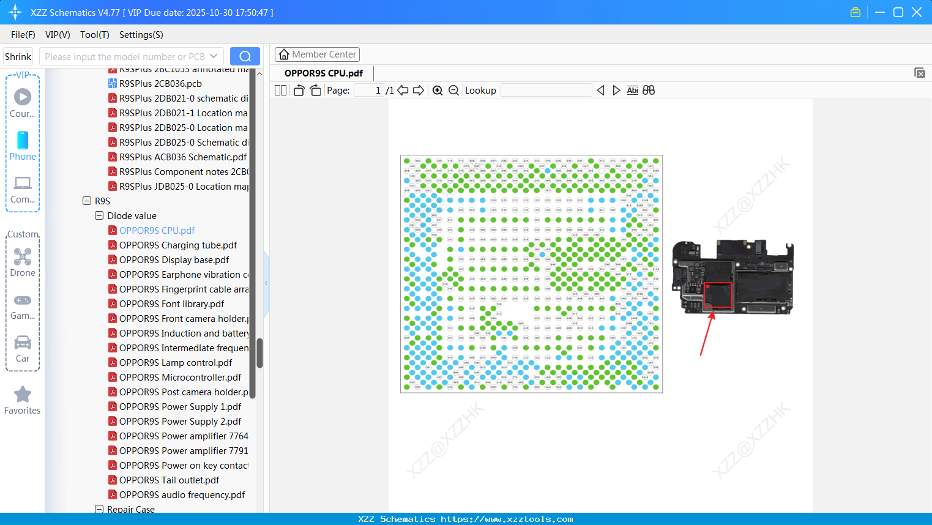Screen dimensions: 932x525
Task: Open OPPOR9S Power Supply 1.pdf
Action: point(180,407)
